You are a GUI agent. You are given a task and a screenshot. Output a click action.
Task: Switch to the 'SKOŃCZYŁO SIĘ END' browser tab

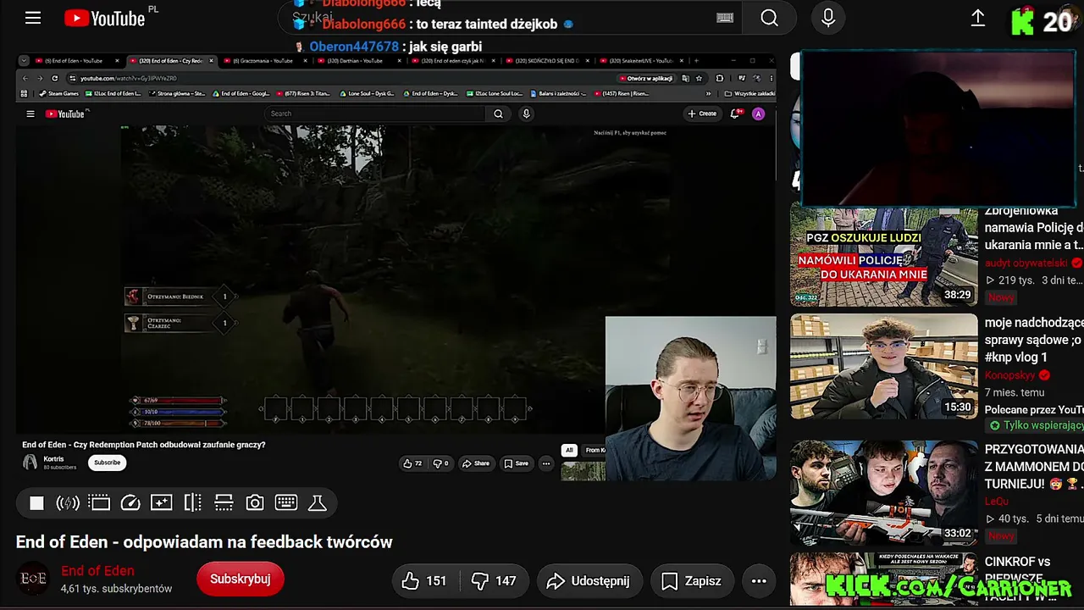[x=547, y=61]
